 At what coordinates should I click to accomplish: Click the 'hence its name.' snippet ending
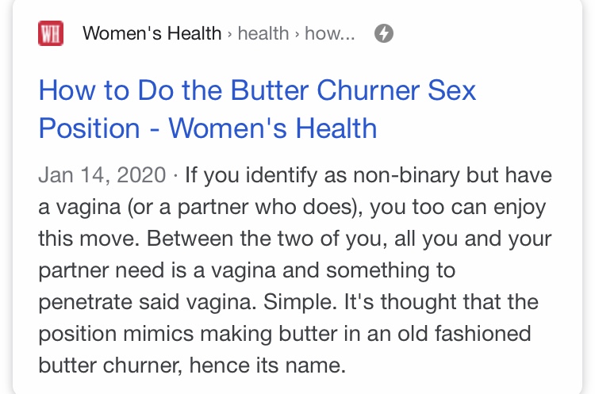coord(267,365)
